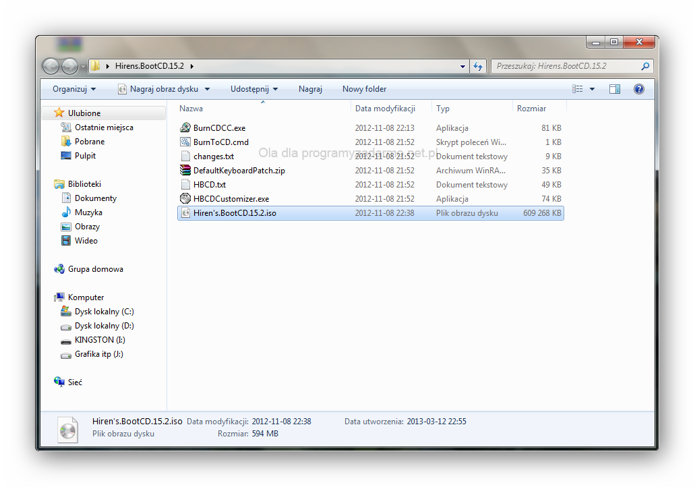
Task: Open Sieć in the navigation pane
Action: coord(75,382)
